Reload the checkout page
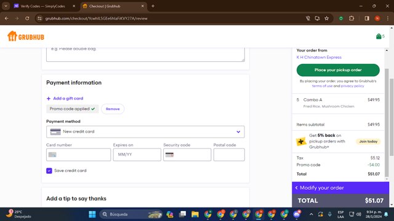This screenshot has height=221, width=394. point(27,18)
